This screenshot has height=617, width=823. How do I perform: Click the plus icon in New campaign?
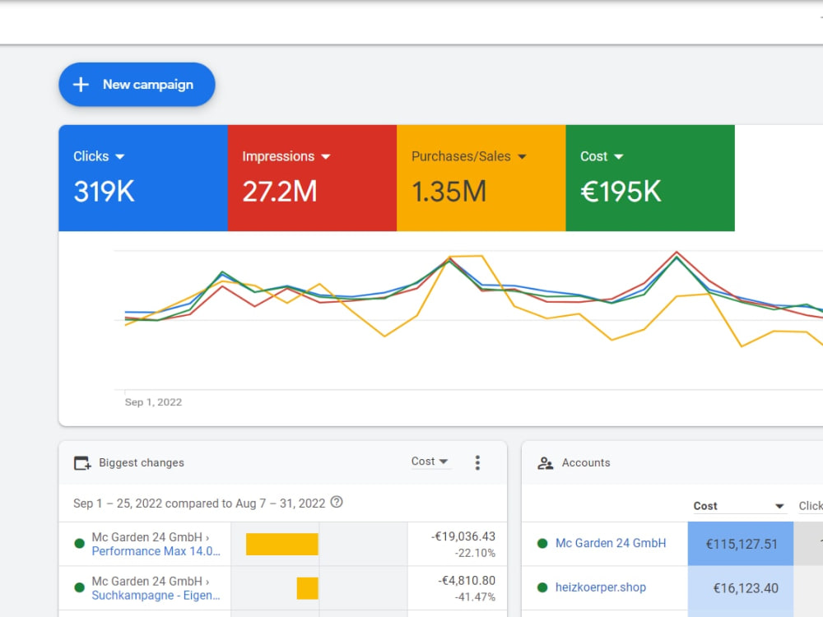pyautogui.click(x=81, y=85)
